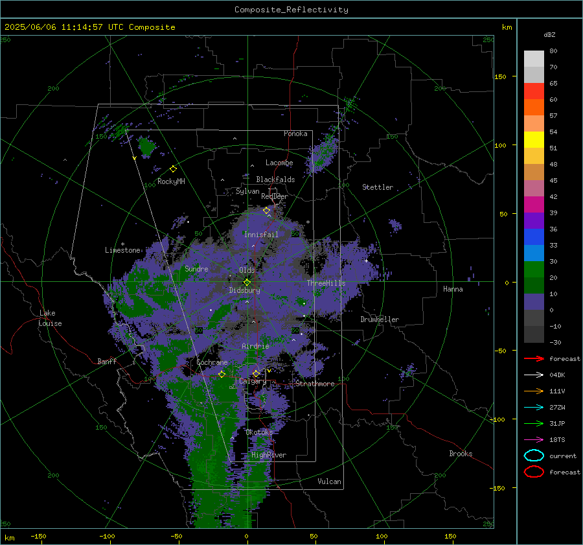This screenshot has height=545, width=583.
Task: Click the 0 value on bottom axis
Action: pyautogui.click(x=246, y=536)
